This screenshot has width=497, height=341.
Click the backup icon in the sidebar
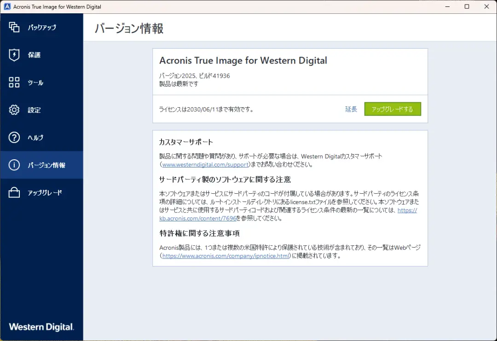tap(14, 27)
